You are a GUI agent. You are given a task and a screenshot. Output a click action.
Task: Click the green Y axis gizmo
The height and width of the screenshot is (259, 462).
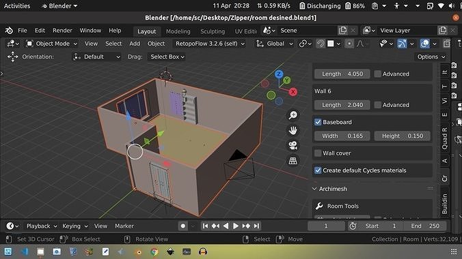[x=286, y=80]
